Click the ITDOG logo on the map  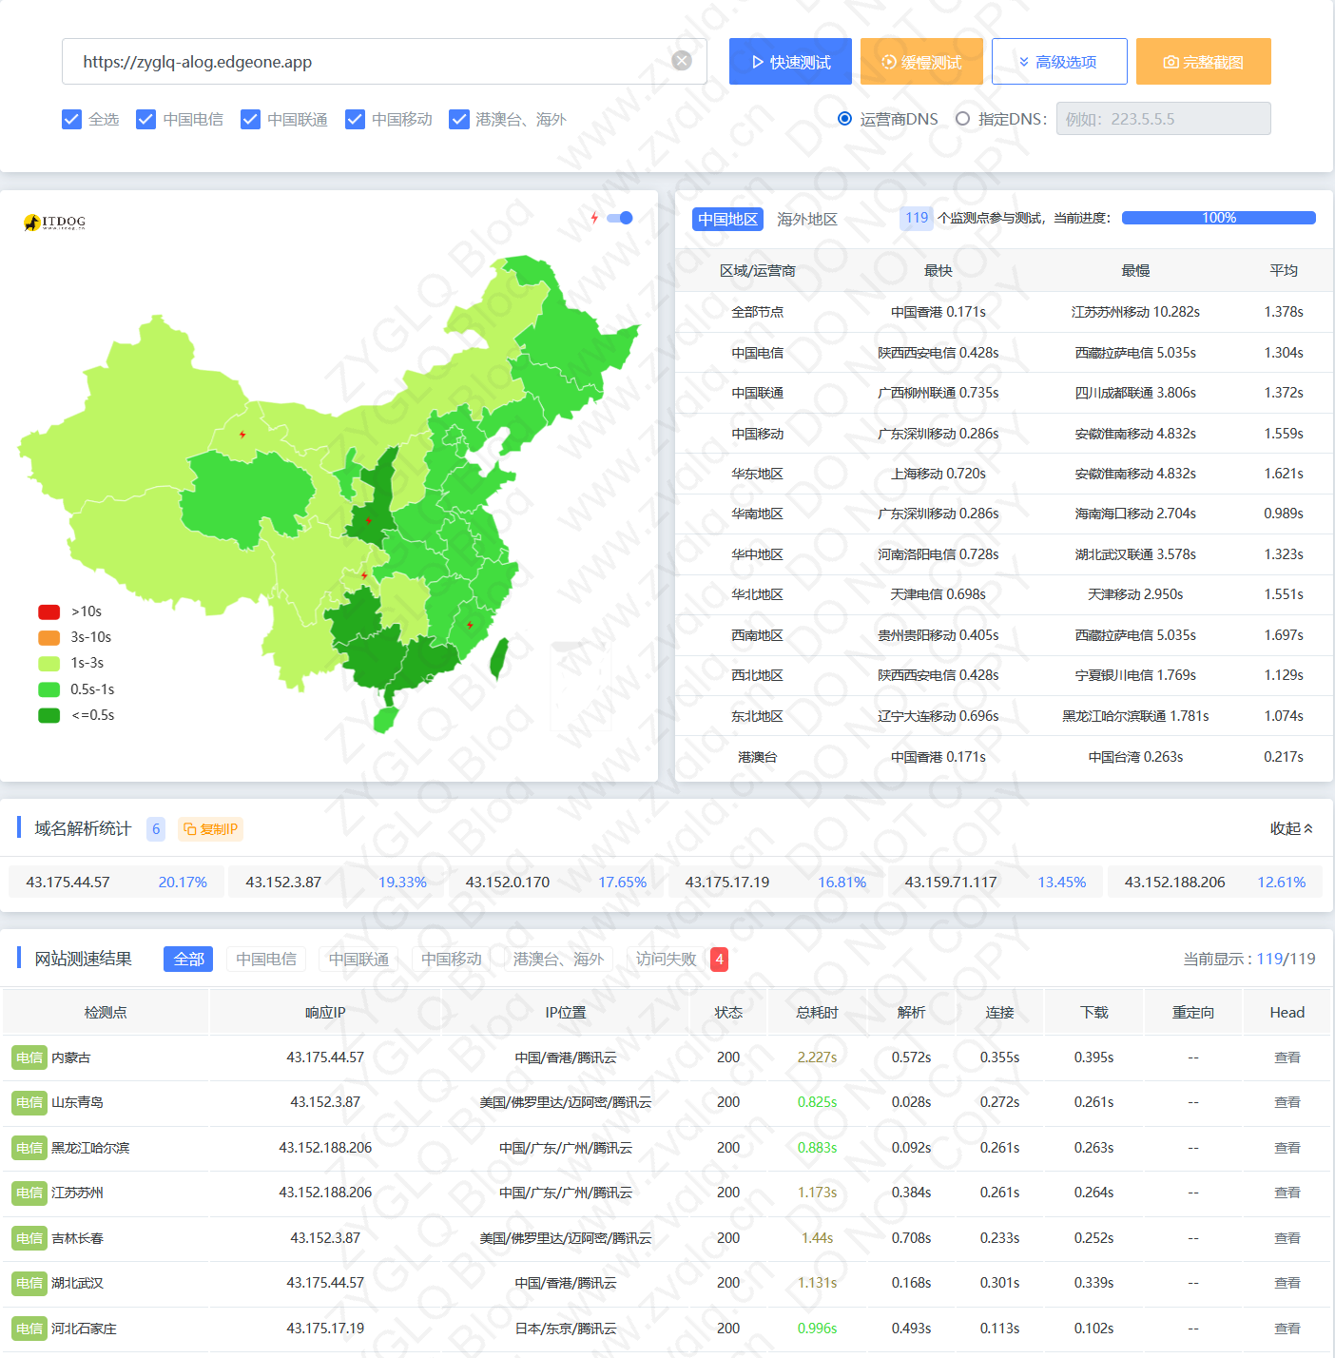[55, 223]
